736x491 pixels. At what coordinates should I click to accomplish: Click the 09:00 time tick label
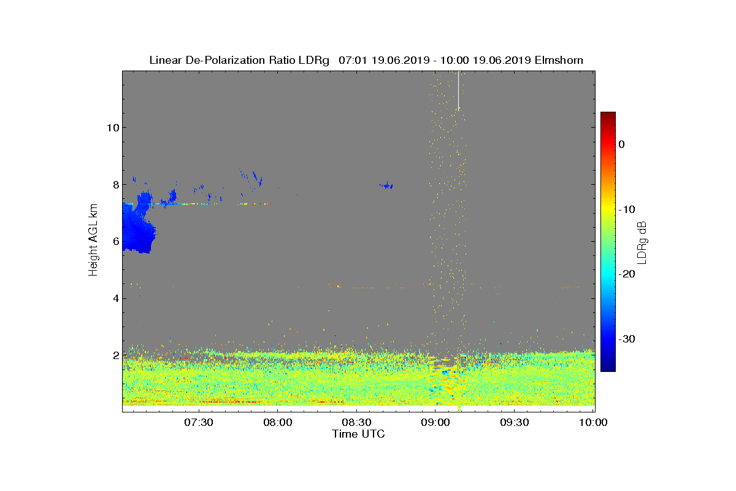[435, 422]
